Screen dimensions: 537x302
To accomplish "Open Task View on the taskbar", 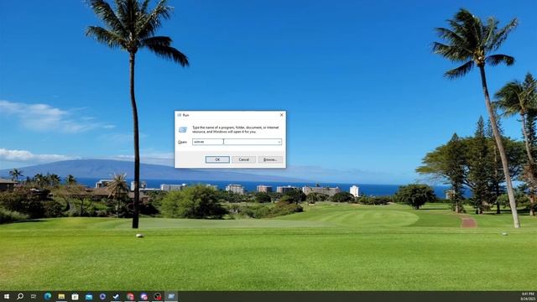I will coord(34,296).
